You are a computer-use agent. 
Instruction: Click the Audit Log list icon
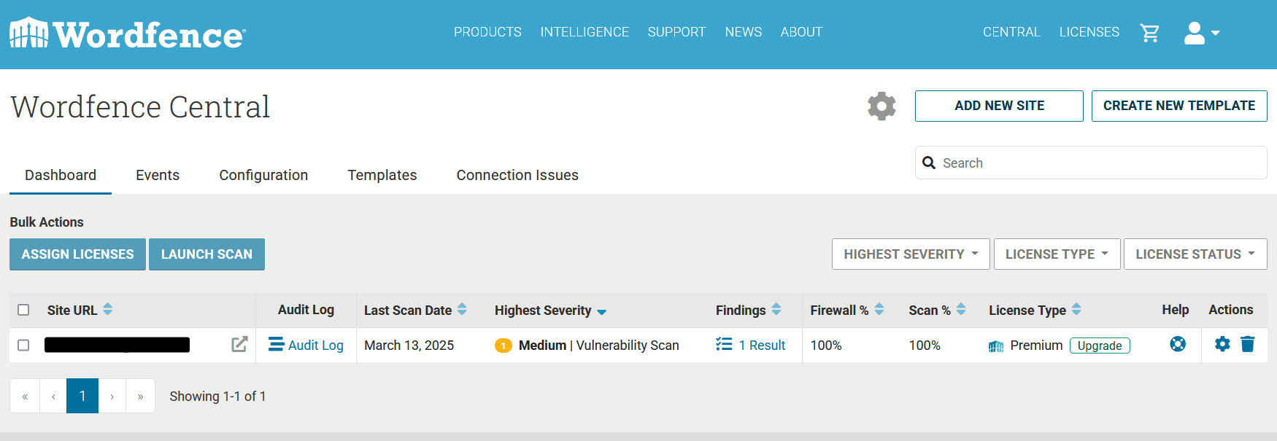coord(277,344)
